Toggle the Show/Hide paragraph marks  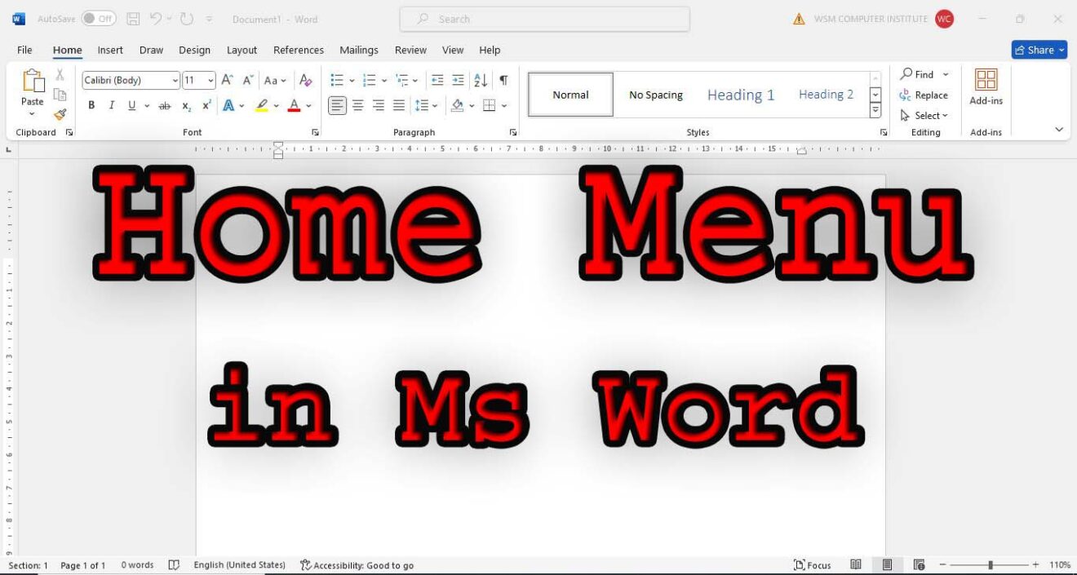(503, 79)
